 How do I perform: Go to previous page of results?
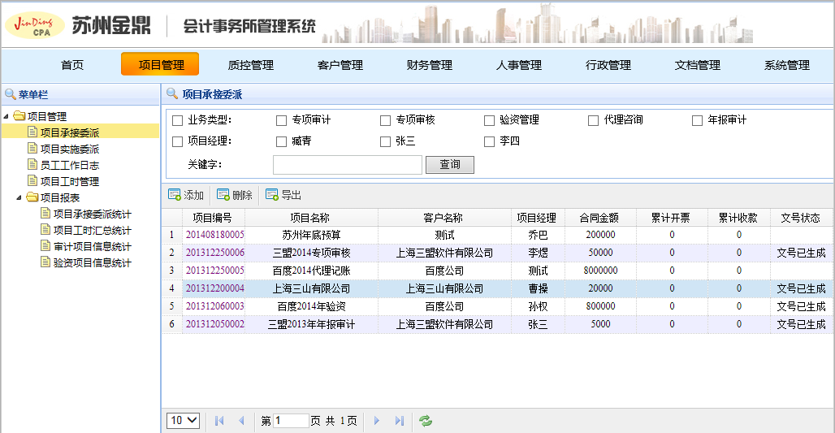pos(241,421)
